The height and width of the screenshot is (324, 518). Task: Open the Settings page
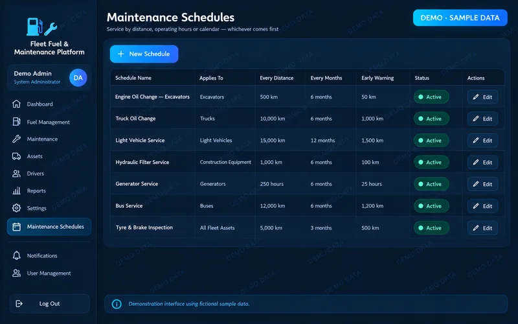[x=49, y=208]
